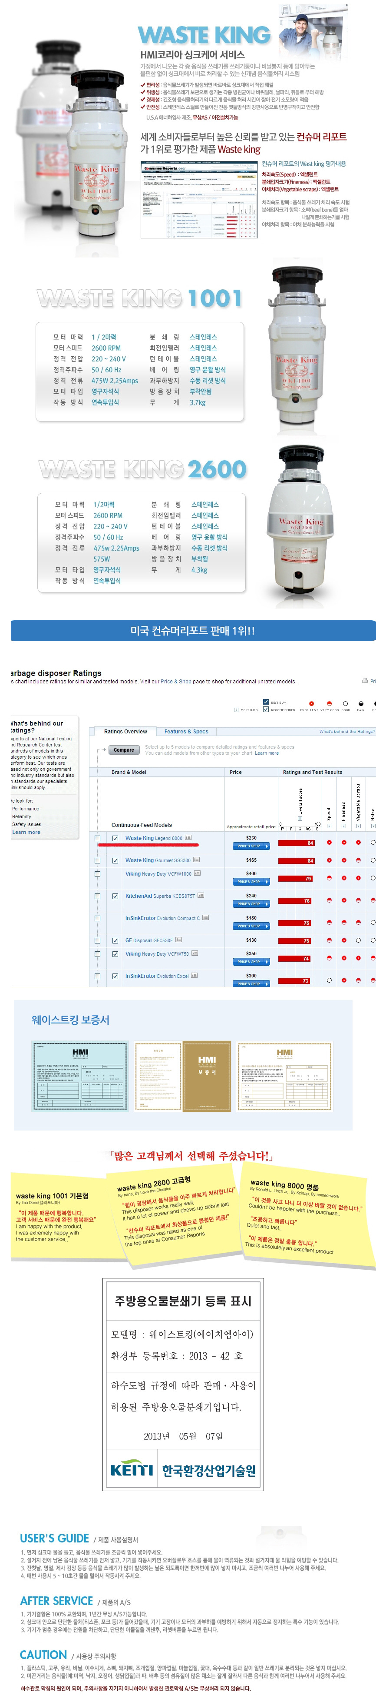This screenshot has width=376, height=1696.
Task: Click the blue 미국 컨슈머리포트 판매 1위 banner
Action: [x=193, y=630]
